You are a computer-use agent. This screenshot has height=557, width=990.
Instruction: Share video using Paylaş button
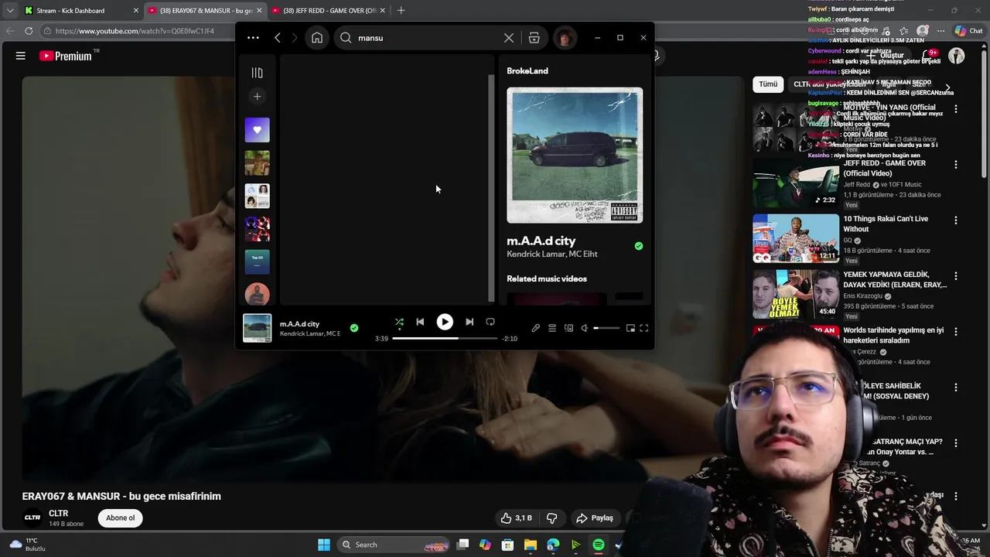pyautogui.click(x=595, y=518)
